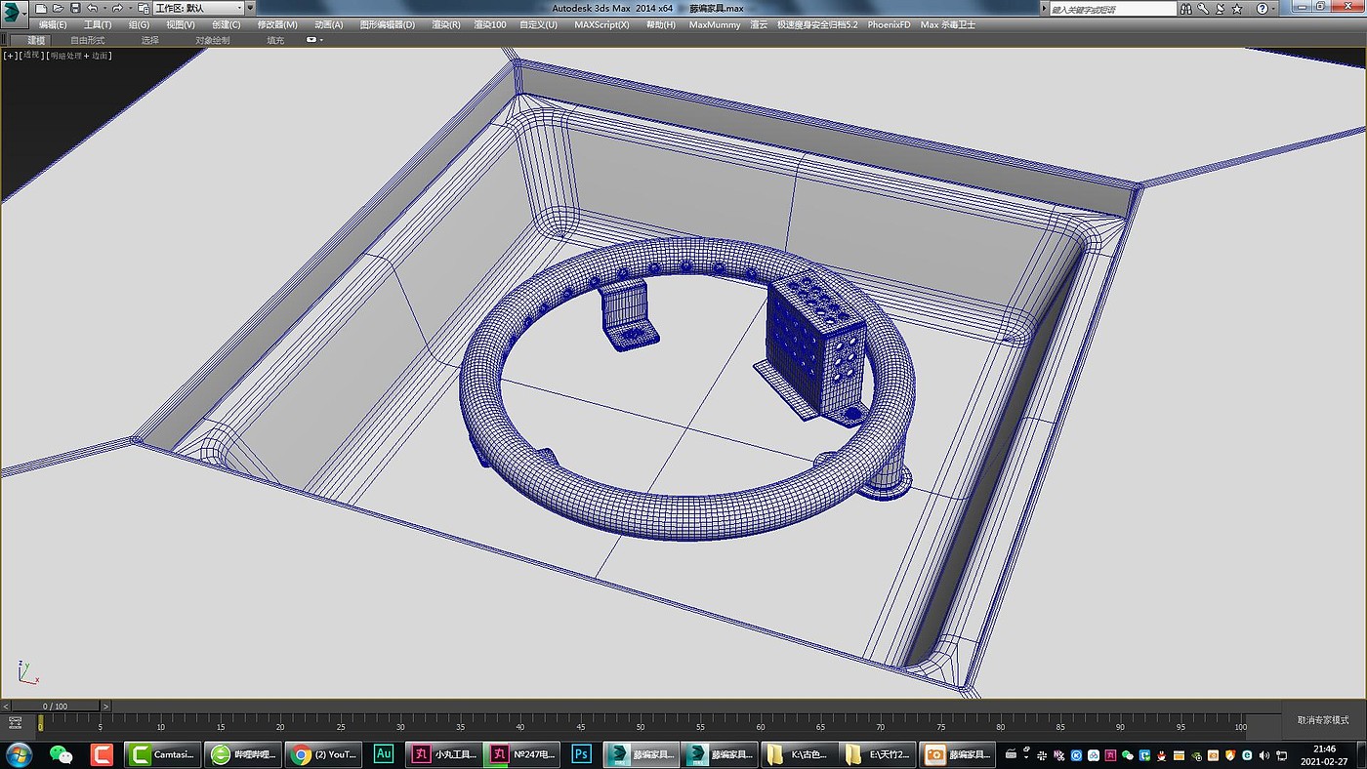Screen dimensions: 1367x769
Task: Click the New Scene icon
Action: 41,8
